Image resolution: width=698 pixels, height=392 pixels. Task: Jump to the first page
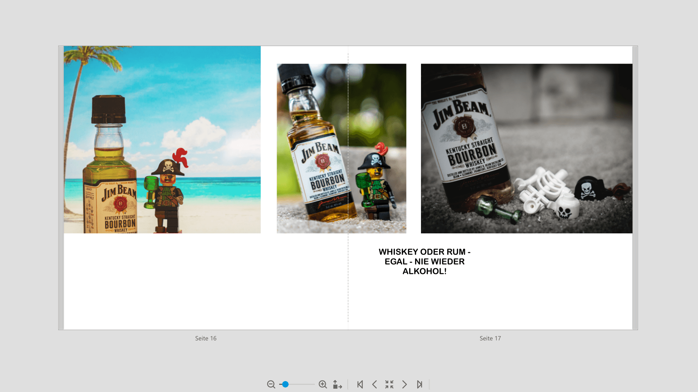click(360, 384)
